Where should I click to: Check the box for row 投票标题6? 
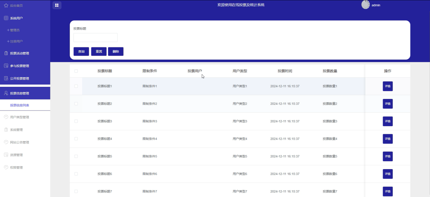[x=76, y=174]
